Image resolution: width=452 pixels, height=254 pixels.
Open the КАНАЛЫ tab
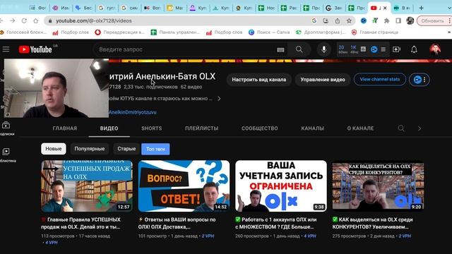click(x=312, y=128)
